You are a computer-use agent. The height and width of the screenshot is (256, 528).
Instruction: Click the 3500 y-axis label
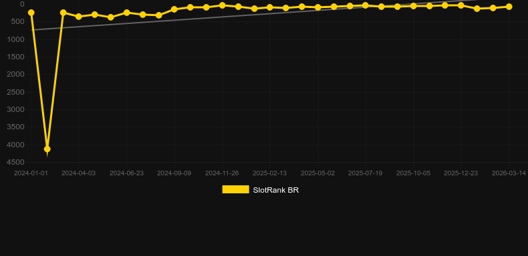point(16,127)
